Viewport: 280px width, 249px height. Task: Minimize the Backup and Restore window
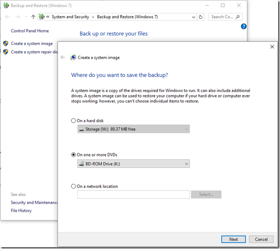207,6
